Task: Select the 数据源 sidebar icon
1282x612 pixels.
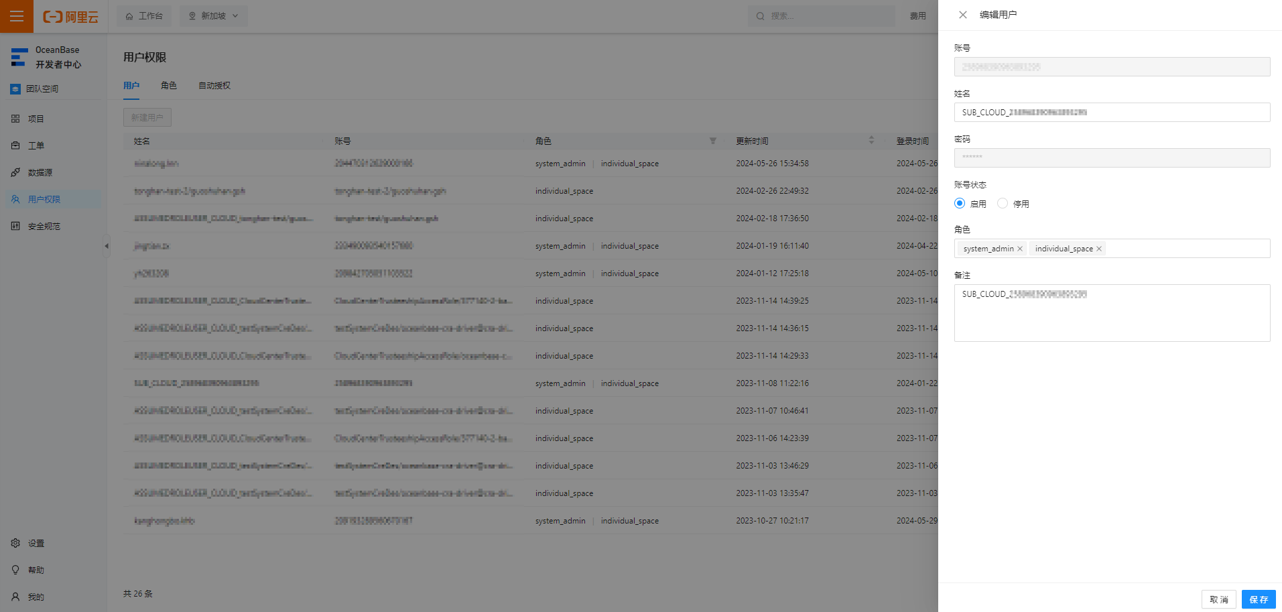Action: 15,172
